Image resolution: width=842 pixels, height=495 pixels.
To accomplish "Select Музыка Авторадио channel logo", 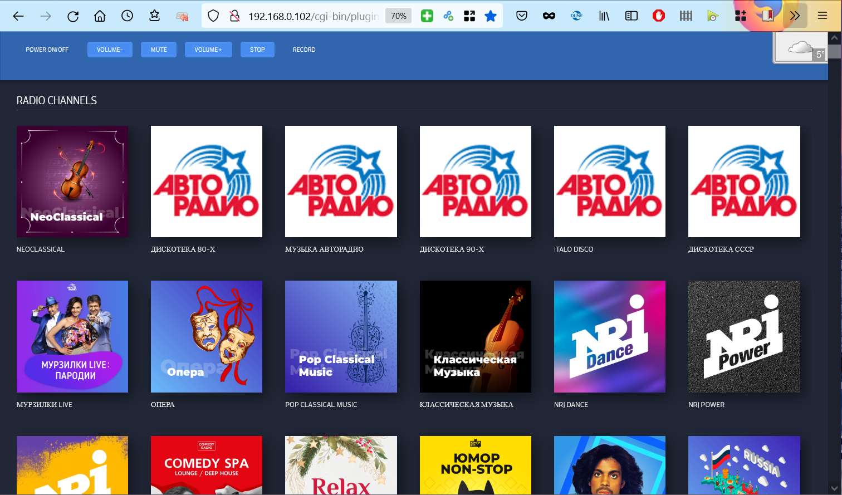I will (x=341, y=182).
